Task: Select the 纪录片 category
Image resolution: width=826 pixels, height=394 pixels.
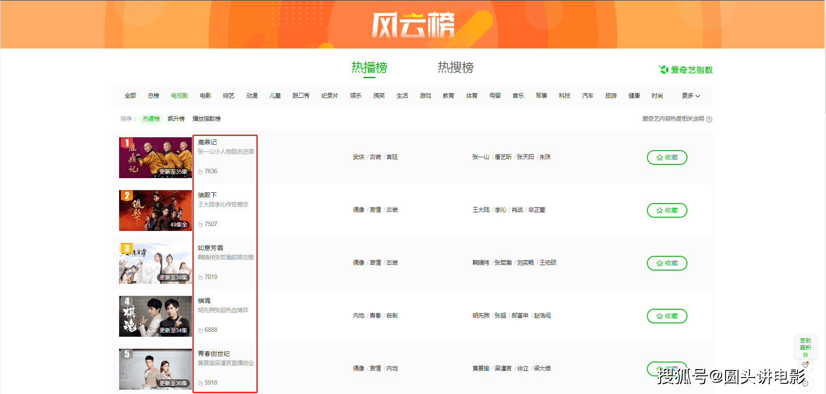Action: 330,96
